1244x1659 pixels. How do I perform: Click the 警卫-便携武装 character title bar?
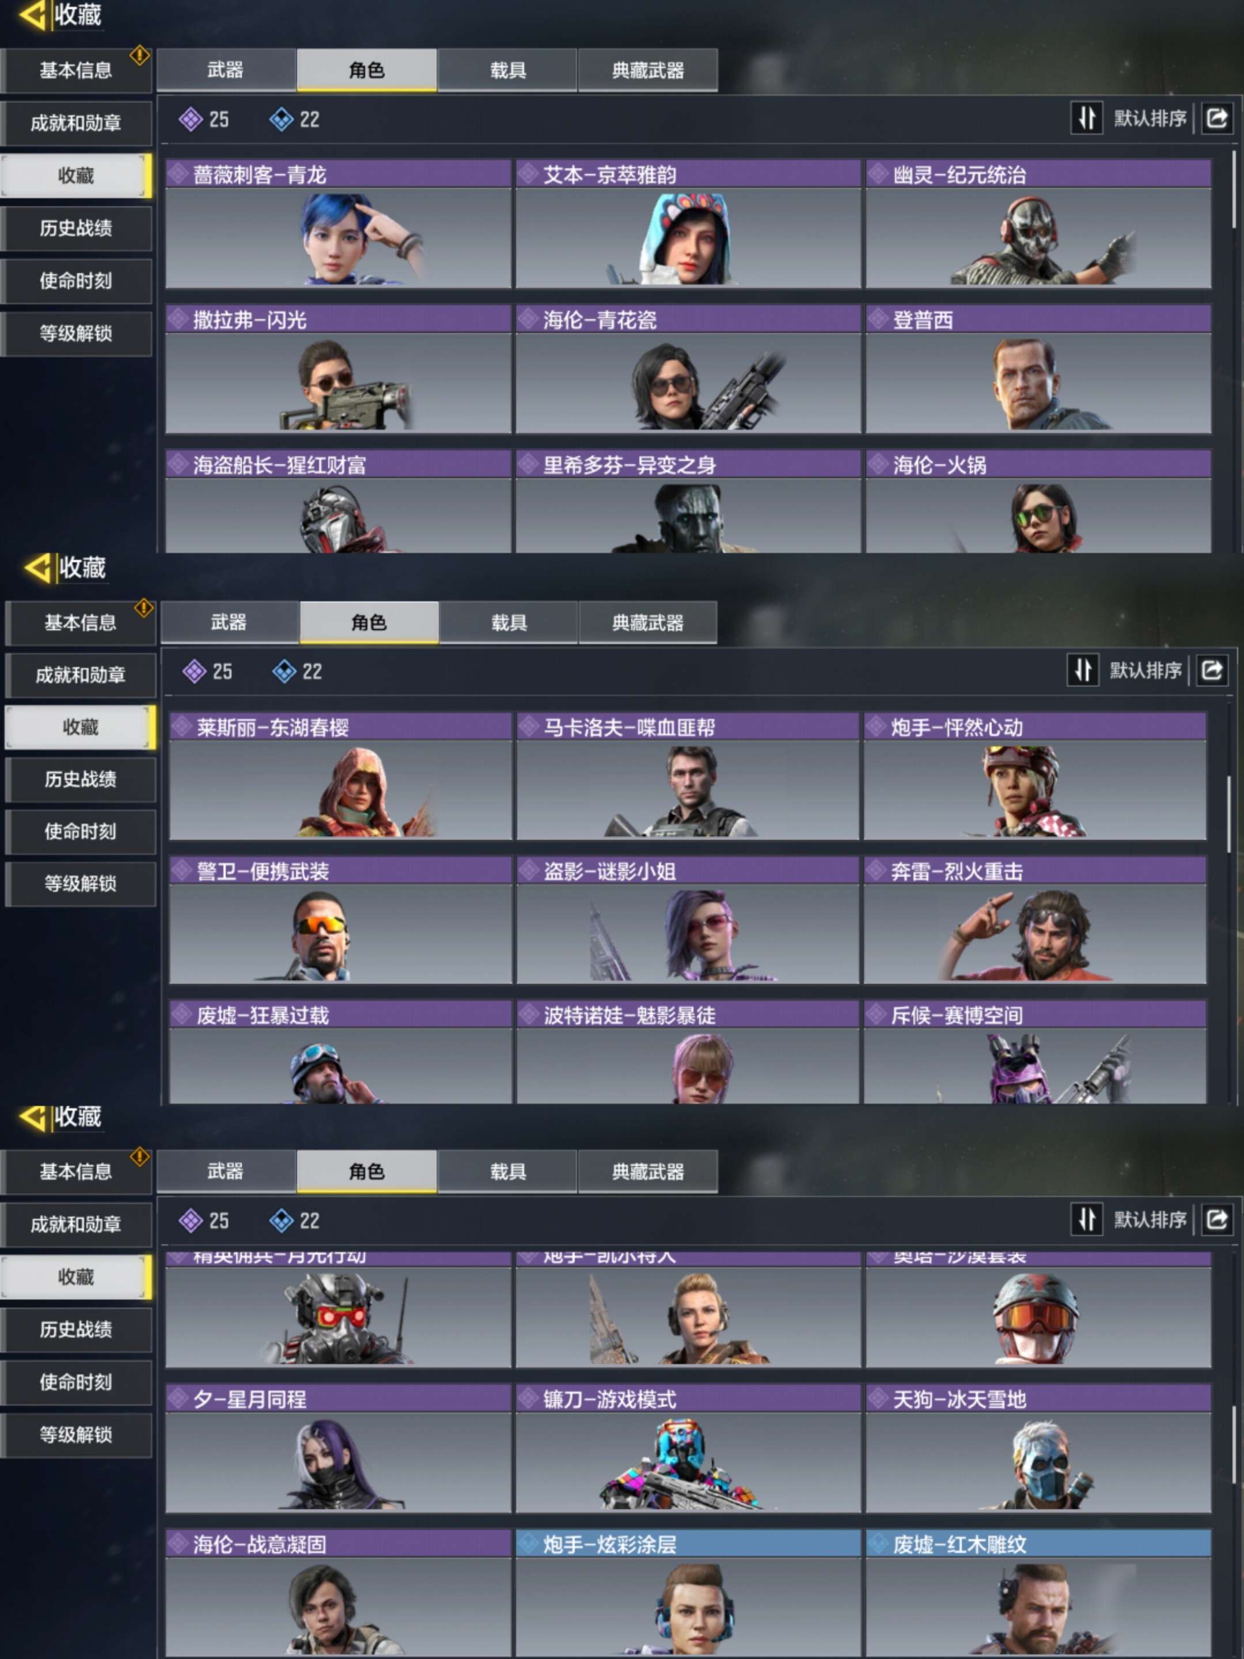tap(340, 871)
